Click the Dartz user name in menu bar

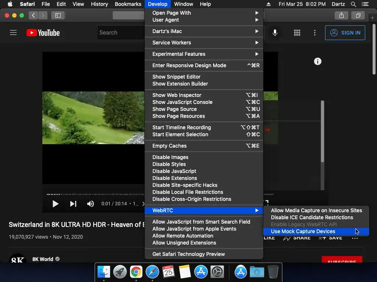click(338, 4)
